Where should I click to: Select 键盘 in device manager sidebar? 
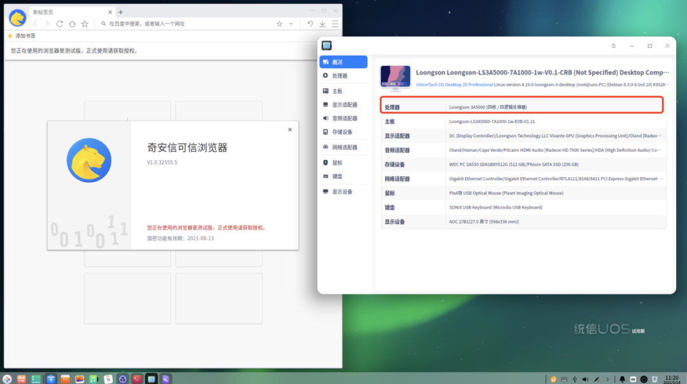(x=343, y=176)
